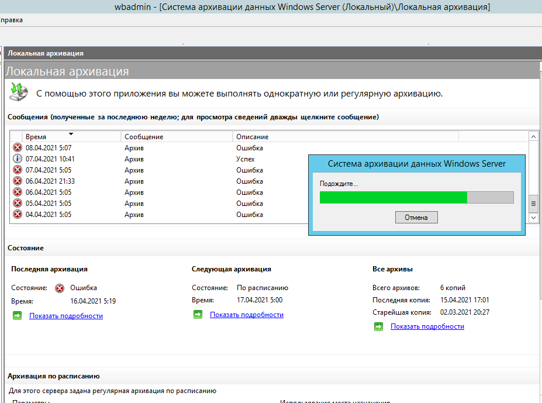The image size is (542, 403).
Task: Click green arrow icon under Следующая архивация
Action: pos(198,315)
